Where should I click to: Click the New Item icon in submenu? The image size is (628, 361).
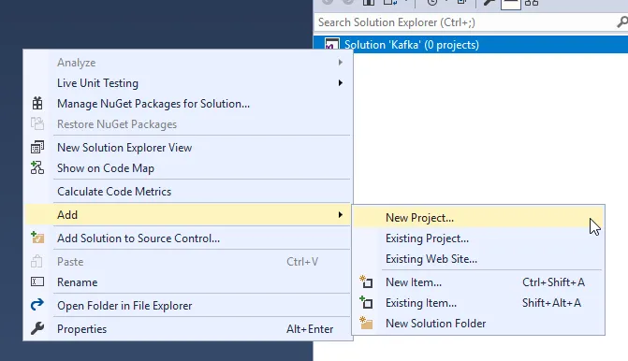[366, 282]
